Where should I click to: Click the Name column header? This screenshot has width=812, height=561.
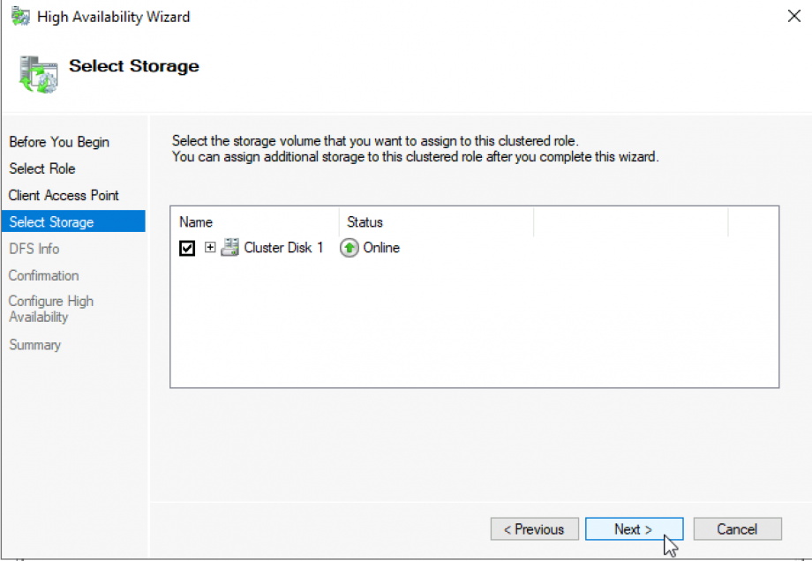[196, 221]
